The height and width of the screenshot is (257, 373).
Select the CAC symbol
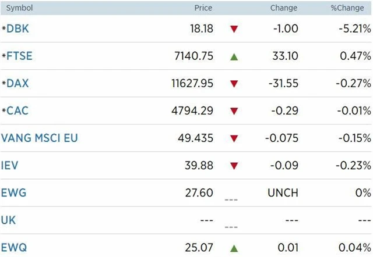pos(17,111)
